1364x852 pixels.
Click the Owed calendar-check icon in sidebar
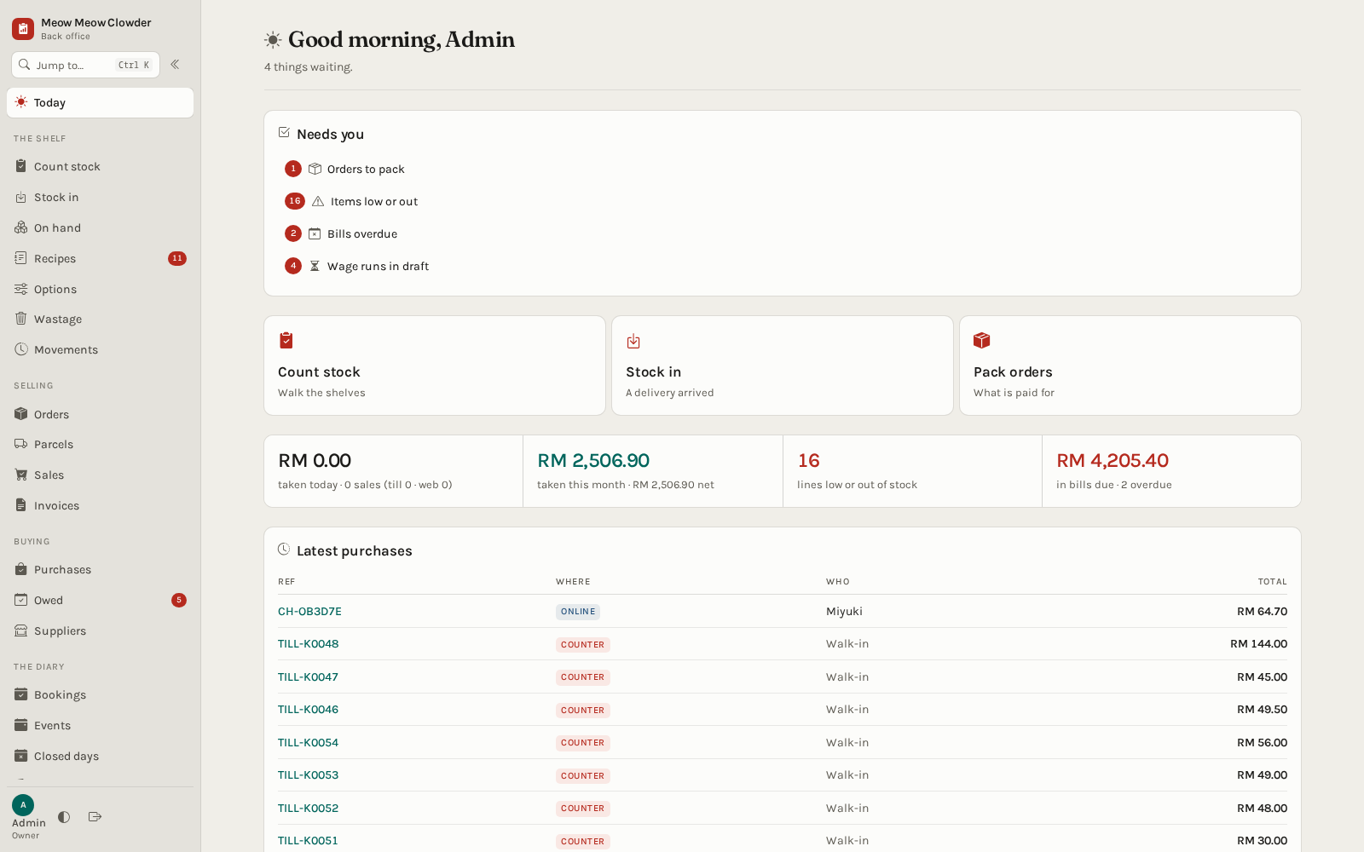[21, 600]
